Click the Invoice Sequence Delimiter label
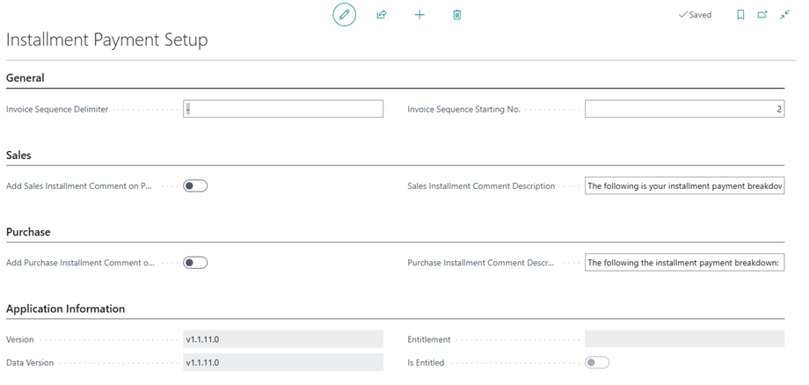 tap(57, 109)
